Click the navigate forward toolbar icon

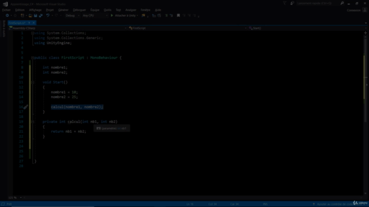pyautogui.click(x=16, y=16)
